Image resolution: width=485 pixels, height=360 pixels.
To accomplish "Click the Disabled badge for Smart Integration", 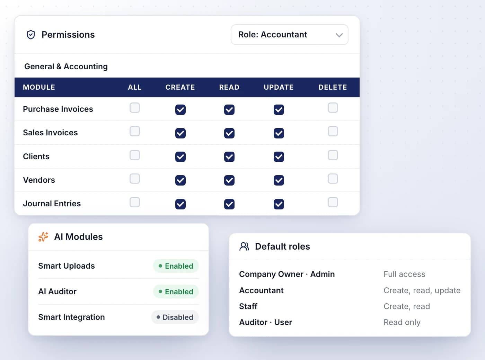I will (x=175, y=317).
